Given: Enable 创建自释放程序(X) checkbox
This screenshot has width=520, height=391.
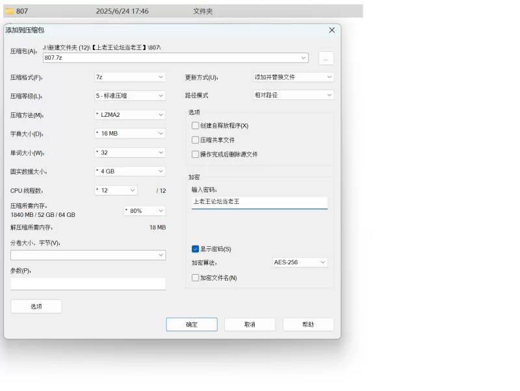Looking at the screenshot, I should pyautogui.click(x=196, y=125).
